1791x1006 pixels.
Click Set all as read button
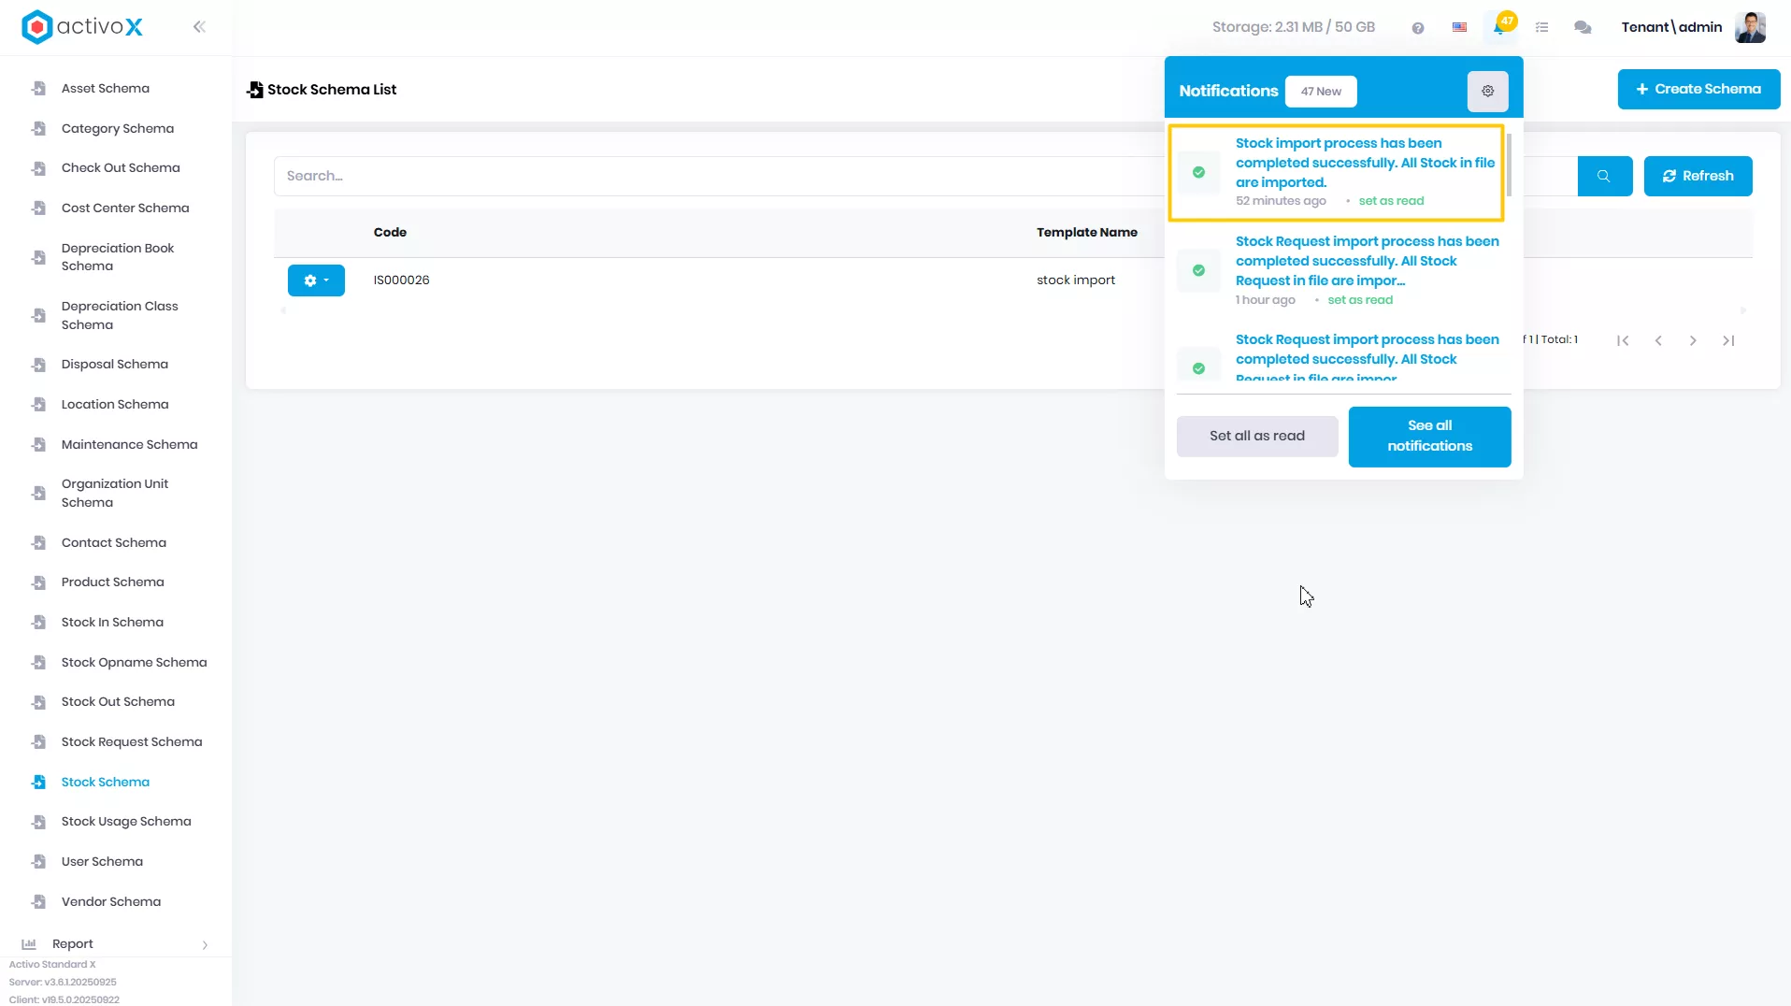tap(1256, 436)
